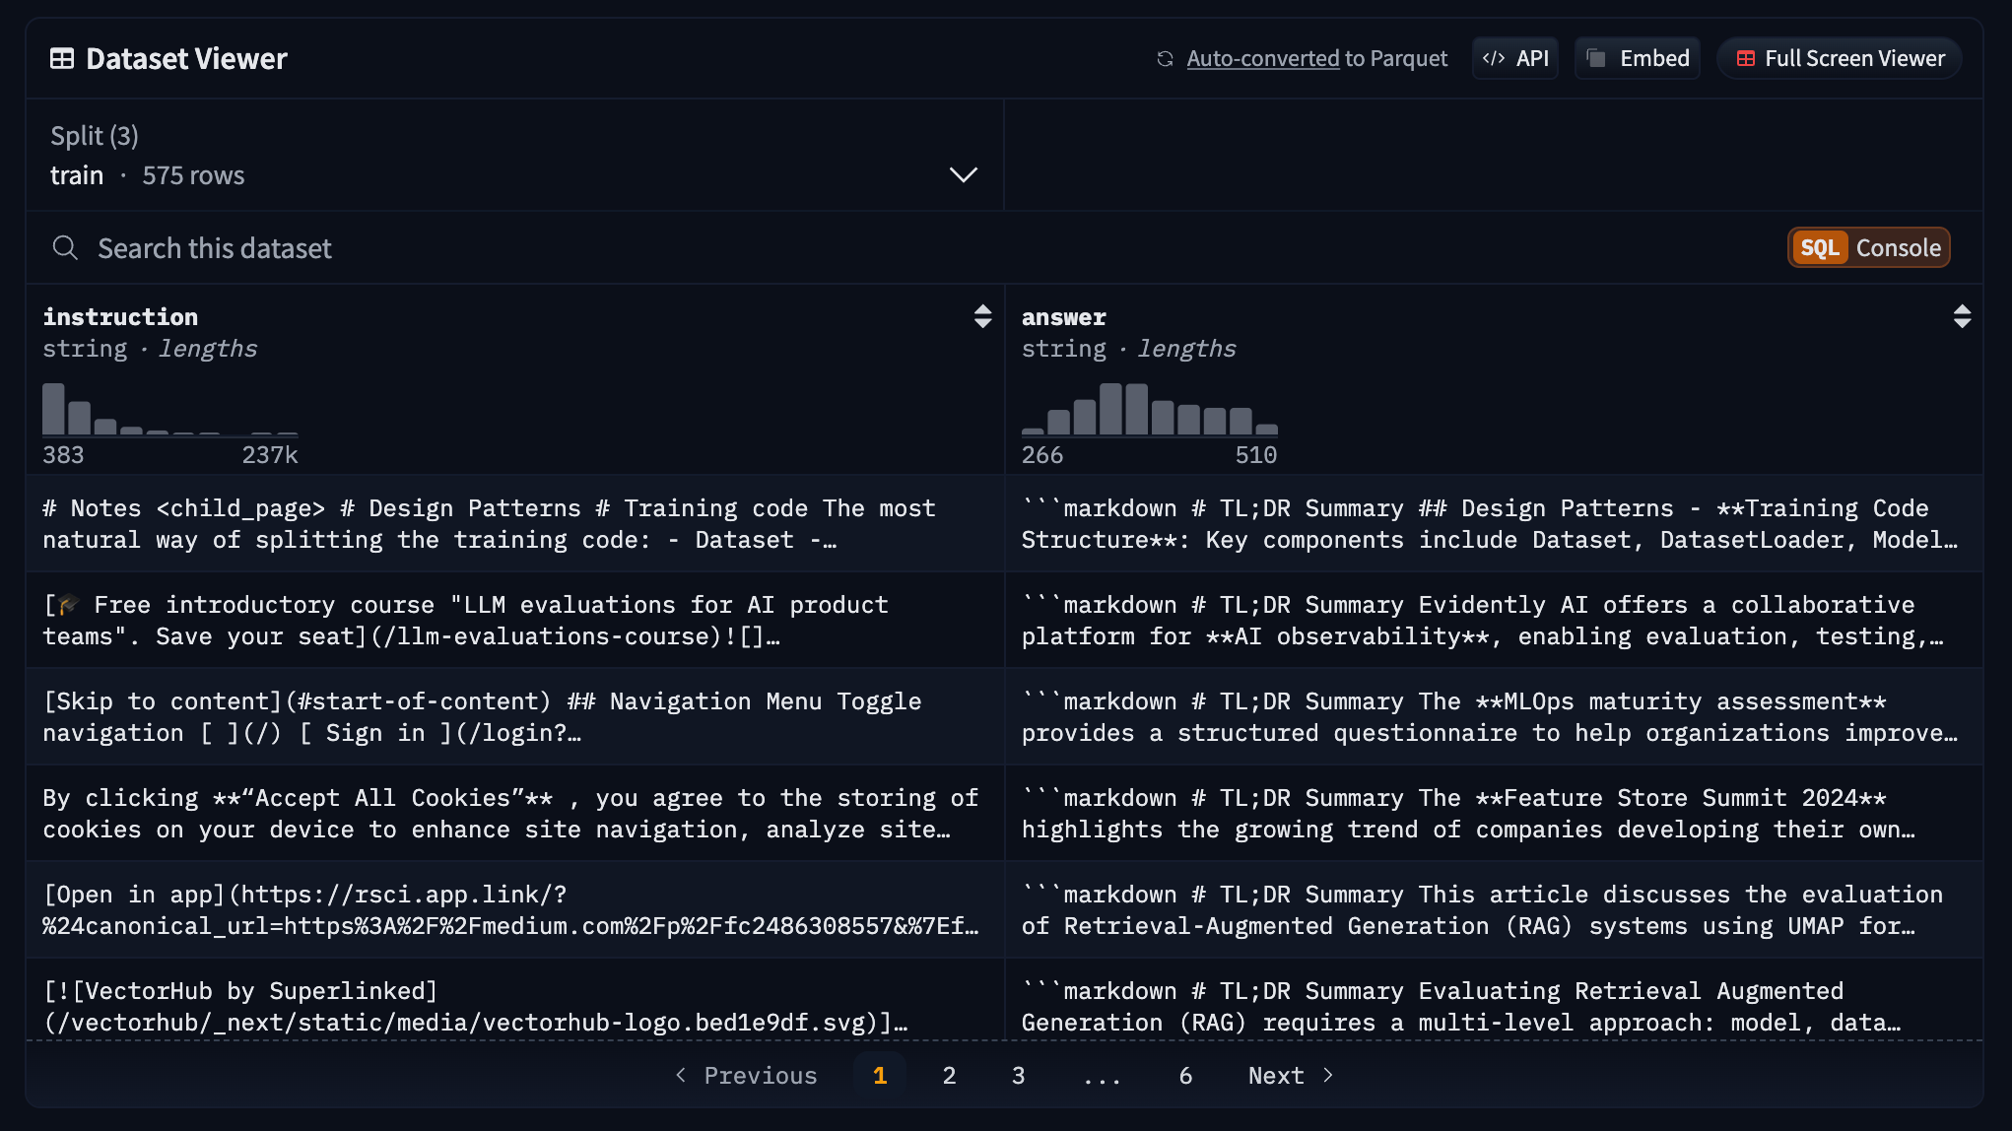The width and height of the screenshot is (2012, 1131).
Task: Select the 'Feature Store Summit 2024' answer cell
Action: [1494, 814]
